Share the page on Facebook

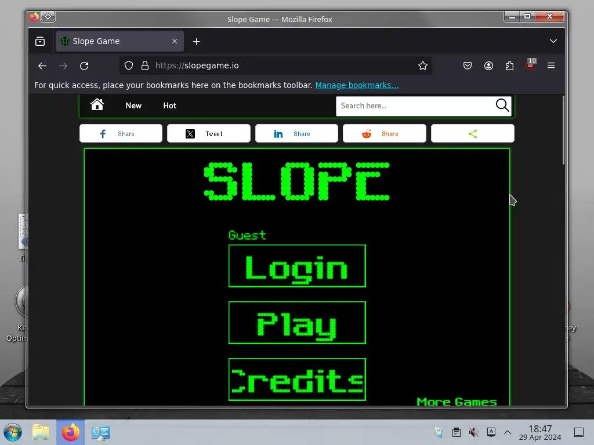click(x=121, y=134)
